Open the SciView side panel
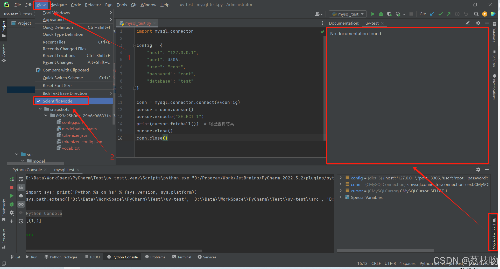The height and width of the screenshot is (269, 500). 494,58
